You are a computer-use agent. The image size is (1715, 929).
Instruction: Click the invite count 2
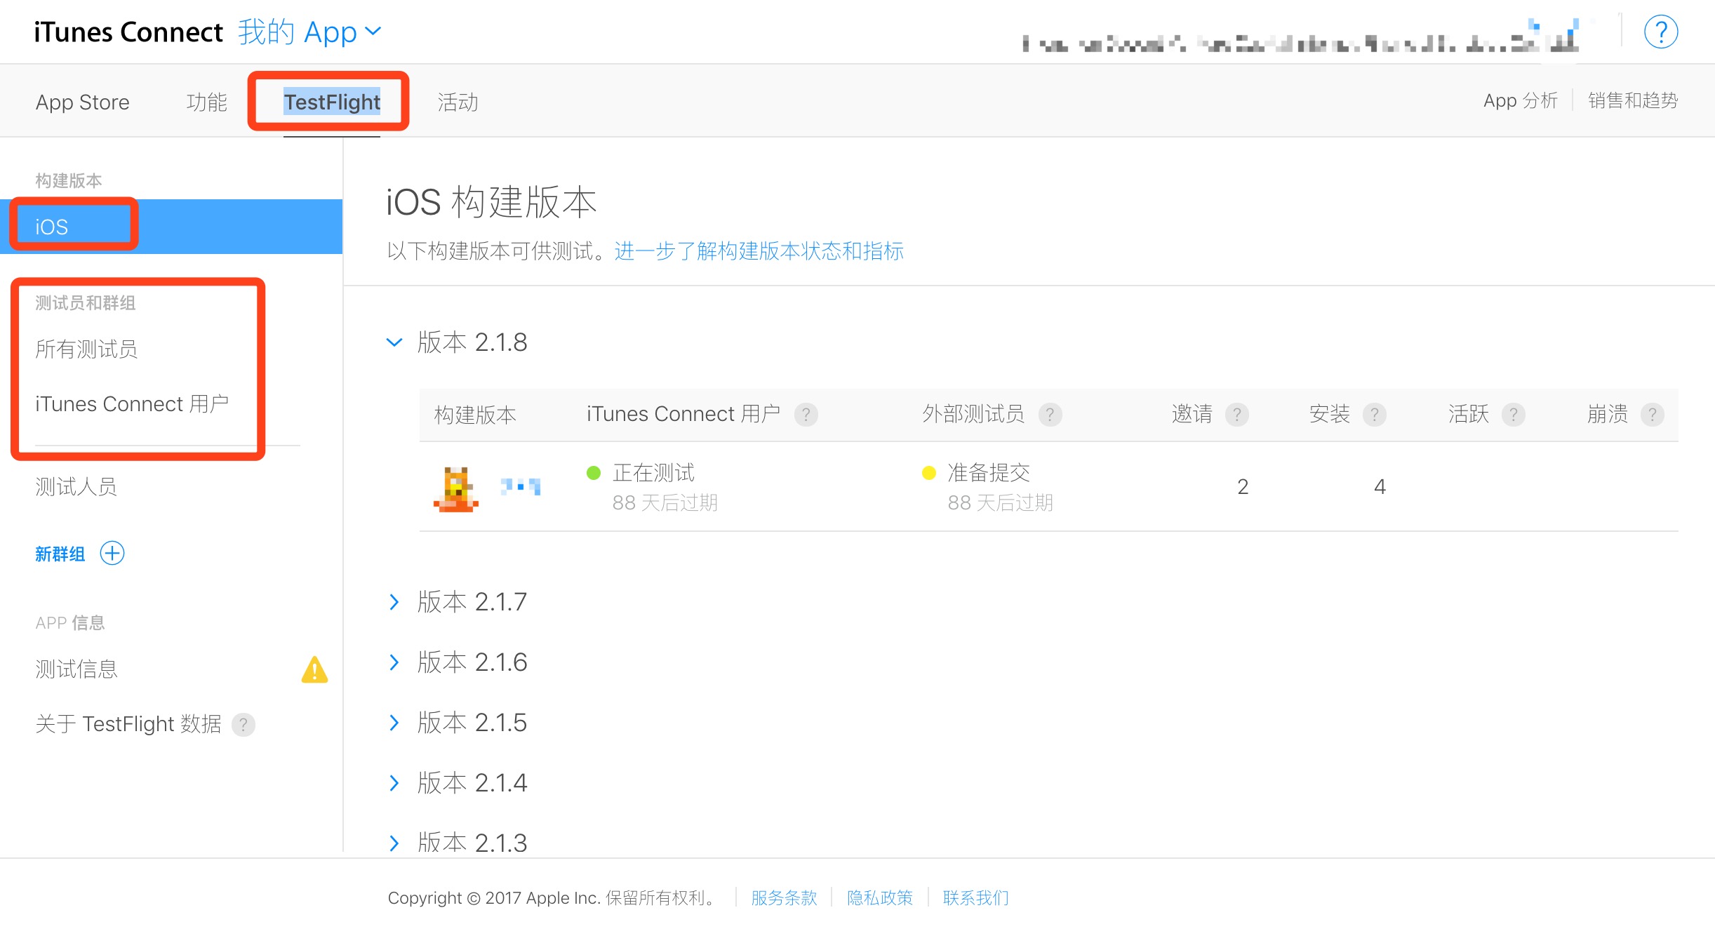click(x=1243, y=487)
